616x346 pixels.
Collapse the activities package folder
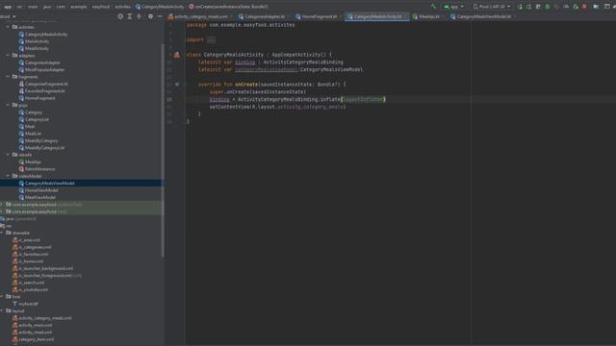[x=8, y=27]
